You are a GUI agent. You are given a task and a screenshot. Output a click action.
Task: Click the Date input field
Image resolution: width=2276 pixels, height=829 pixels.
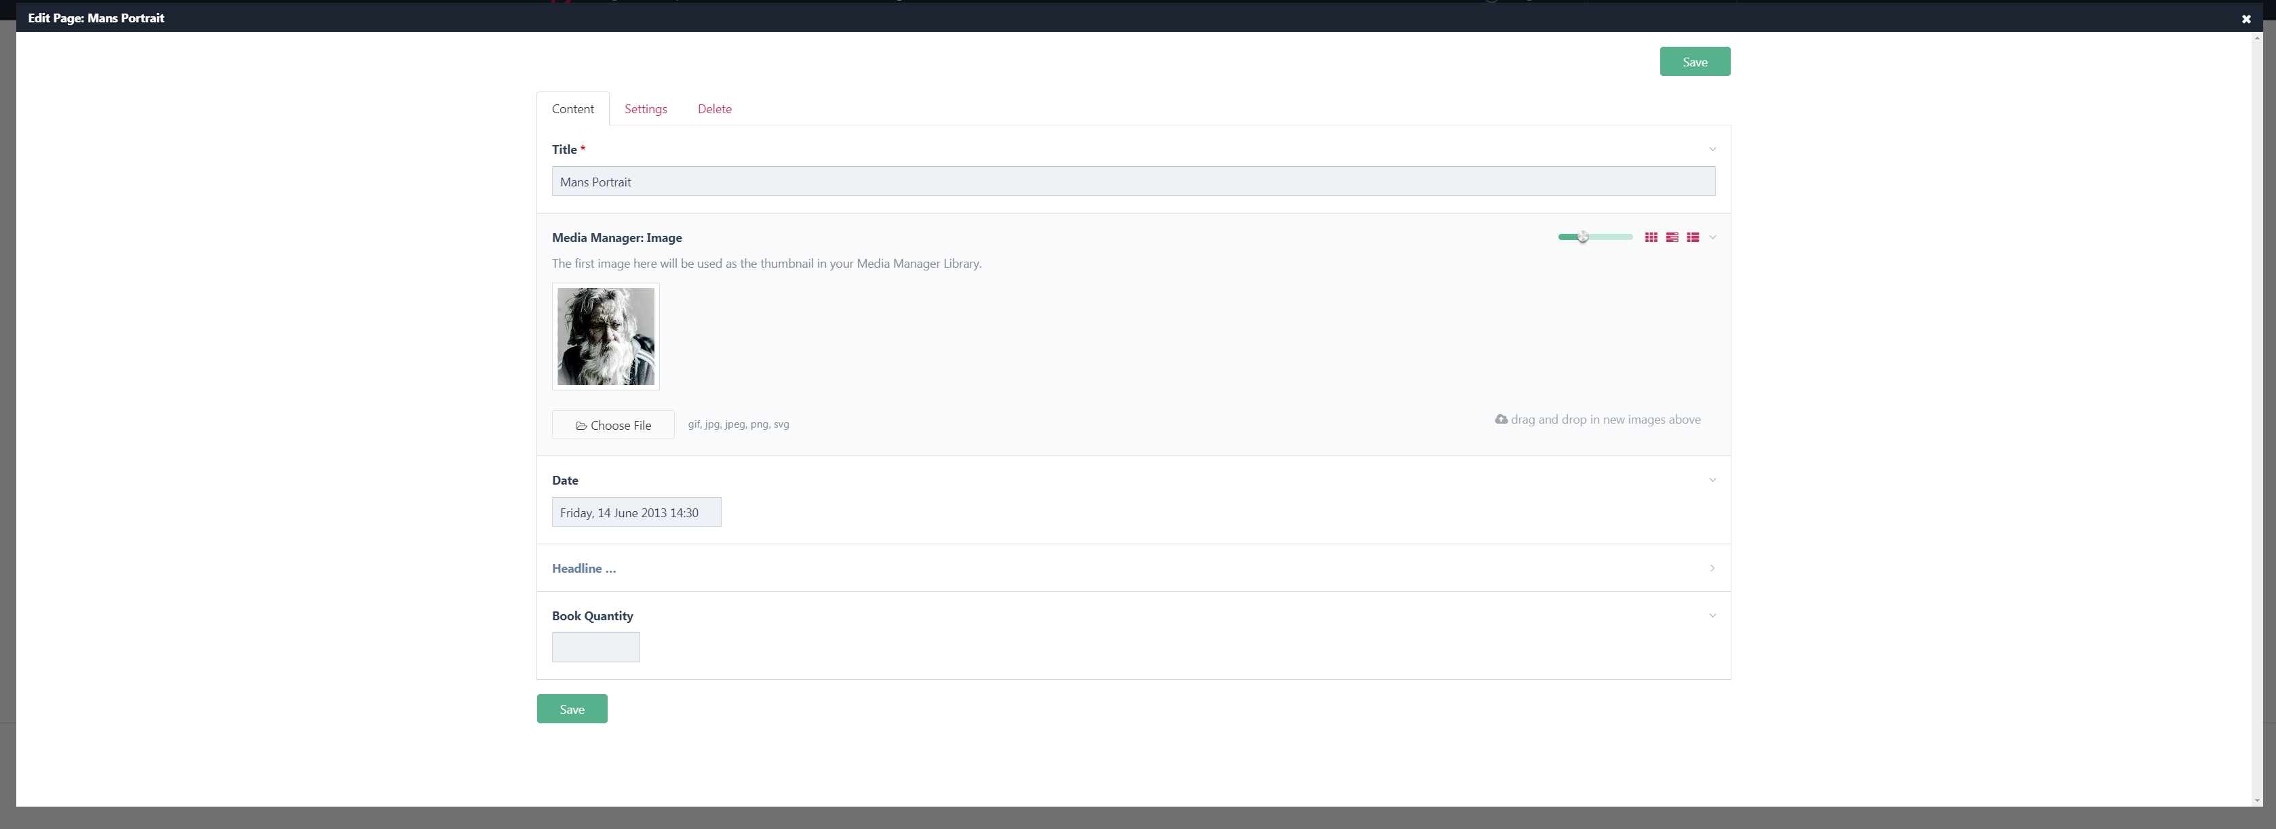pos(636,512)
